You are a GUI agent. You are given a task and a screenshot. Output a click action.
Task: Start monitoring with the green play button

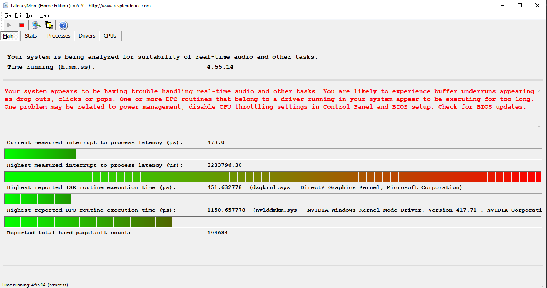coord(10,25)
